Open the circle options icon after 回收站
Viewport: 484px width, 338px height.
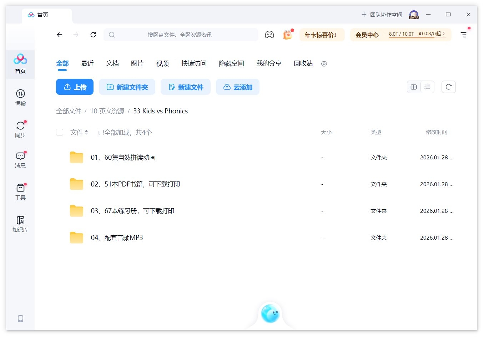click(324, 64)
